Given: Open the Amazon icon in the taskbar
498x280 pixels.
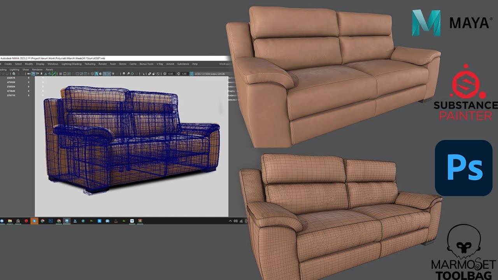Looking at the screenshot, I should (x=116, y=220).
